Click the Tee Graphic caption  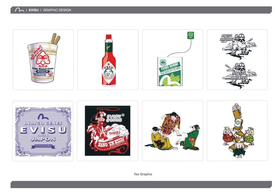click(x=143, y=174)
